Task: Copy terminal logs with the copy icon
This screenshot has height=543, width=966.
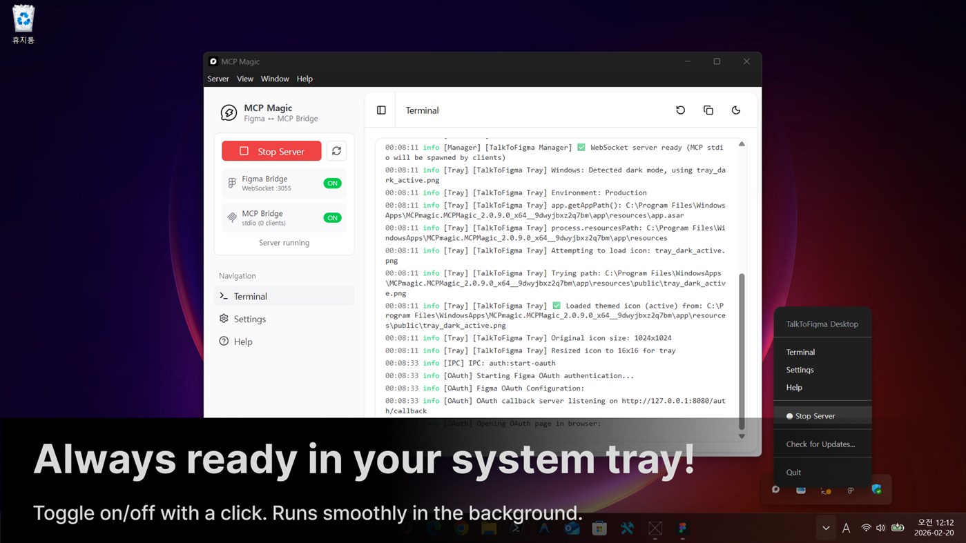Action: tap(708, 110)
